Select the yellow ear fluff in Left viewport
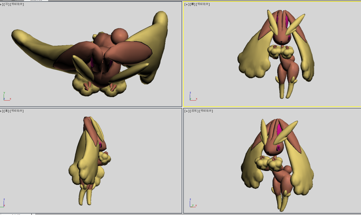This screenshot has width=361, height=215. pyautogui.click(x=87, y=157)
